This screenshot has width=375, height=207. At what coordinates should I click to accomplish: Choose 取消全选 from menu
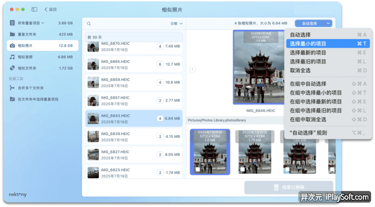tap(328, 71)
